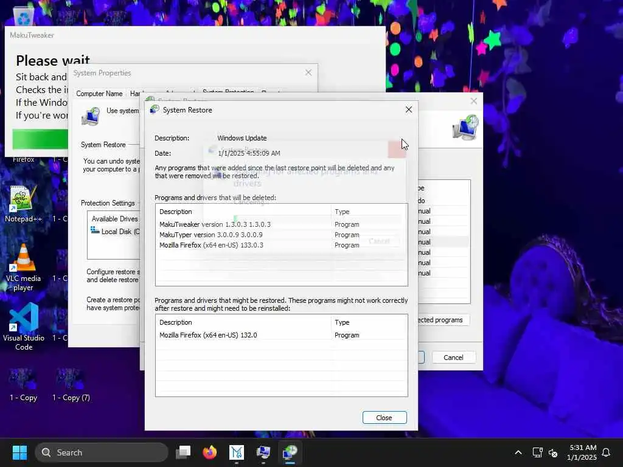The width and height of the screenshot is (623, 467).
Task: Close the System Restore affected programs dialog
Action: click(408, 109)
